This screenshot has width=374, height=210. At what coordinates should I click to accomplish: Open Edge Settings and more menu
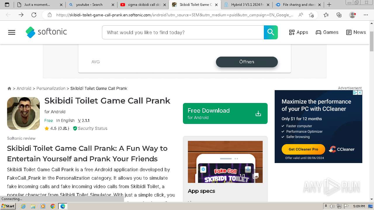coord(366,15)
